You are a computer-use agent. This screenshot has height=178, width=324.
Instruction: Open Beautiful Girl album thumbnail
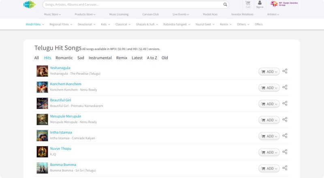click(42, 103)
